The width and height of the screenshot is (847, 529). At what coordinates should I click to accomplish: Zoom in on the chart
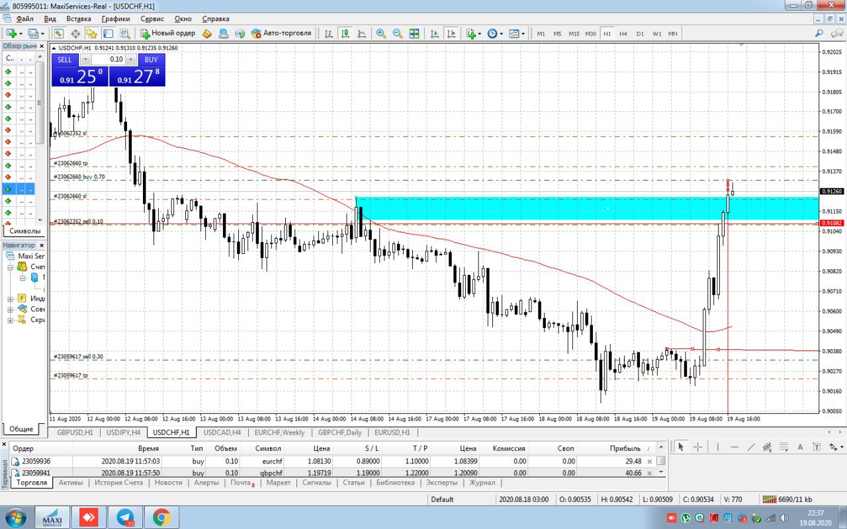point(381,33)
